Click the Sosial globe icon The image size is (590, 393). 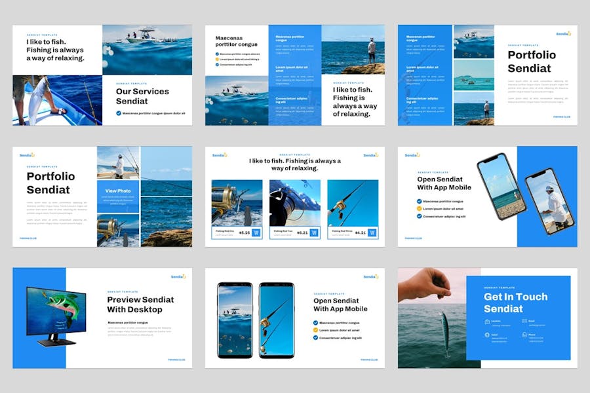(x=486, y=335)
